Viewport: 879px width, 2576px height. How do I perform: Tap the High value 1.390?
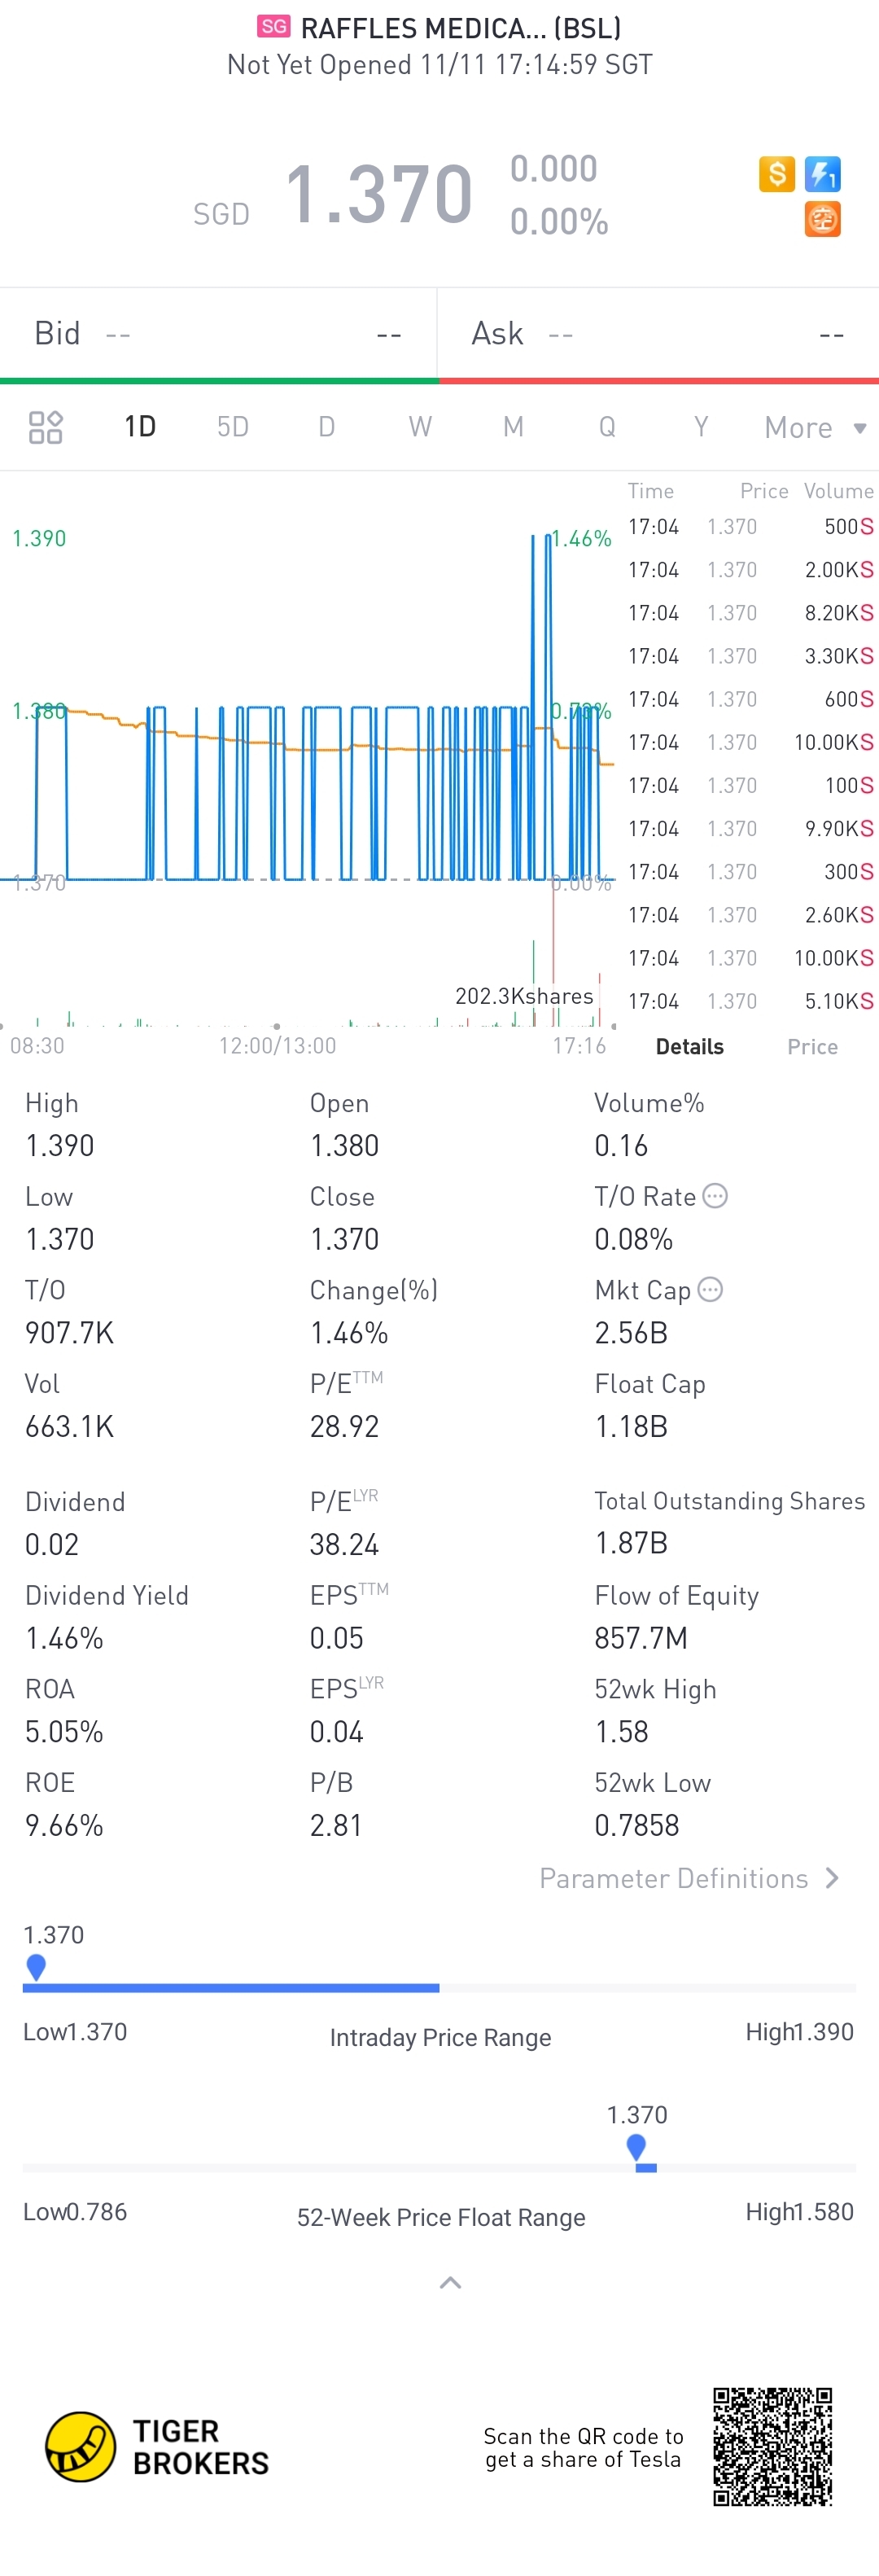point(60,1146)
